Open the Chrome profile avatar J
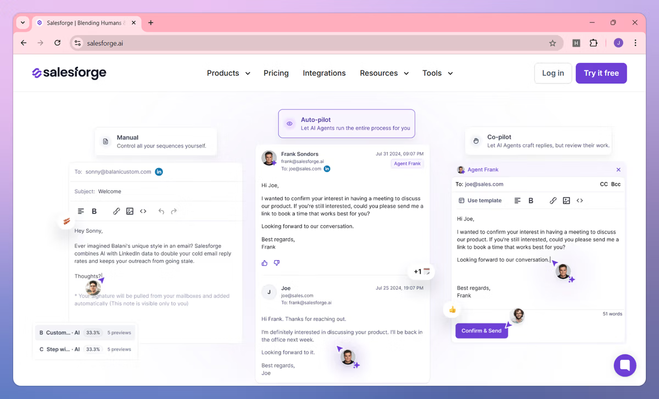This screenshot has height=399, width=659. coord(618,43)
